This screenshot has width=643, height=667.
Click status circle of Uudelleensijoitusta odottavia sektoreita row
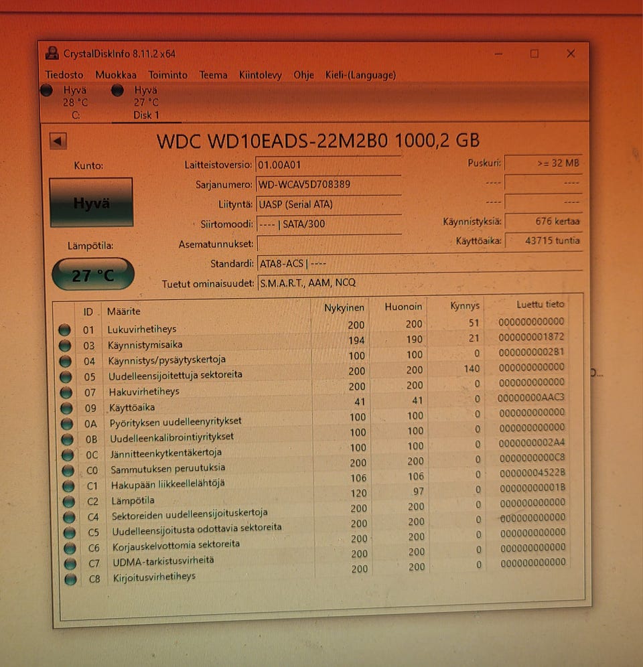(x=70, y=532)
